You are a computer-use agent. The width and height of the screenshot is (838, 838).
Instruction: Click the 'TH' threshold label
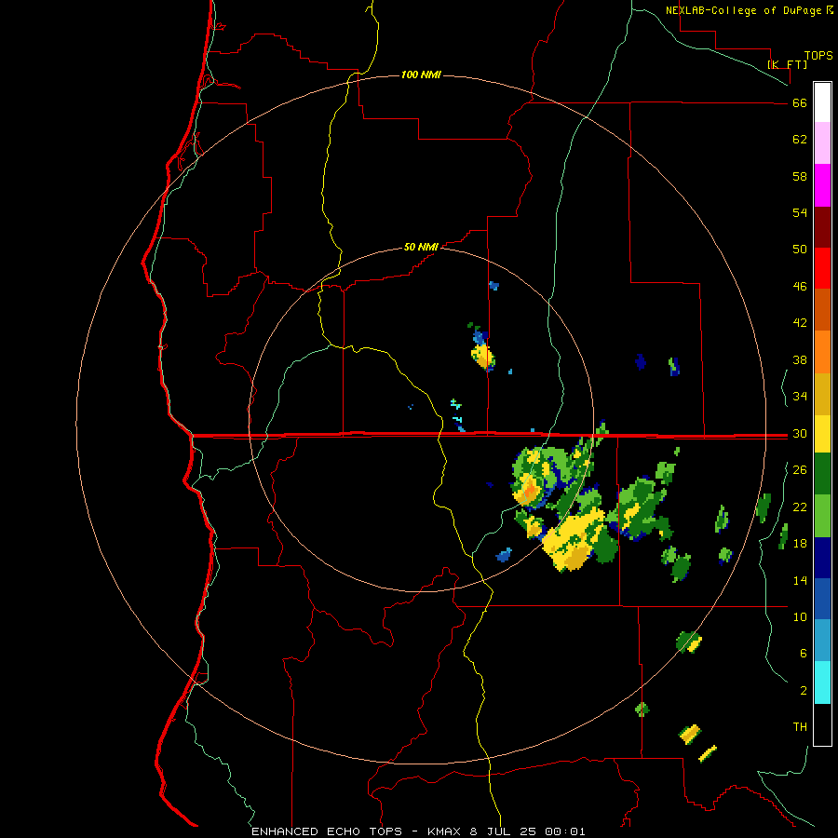point(800,727)
